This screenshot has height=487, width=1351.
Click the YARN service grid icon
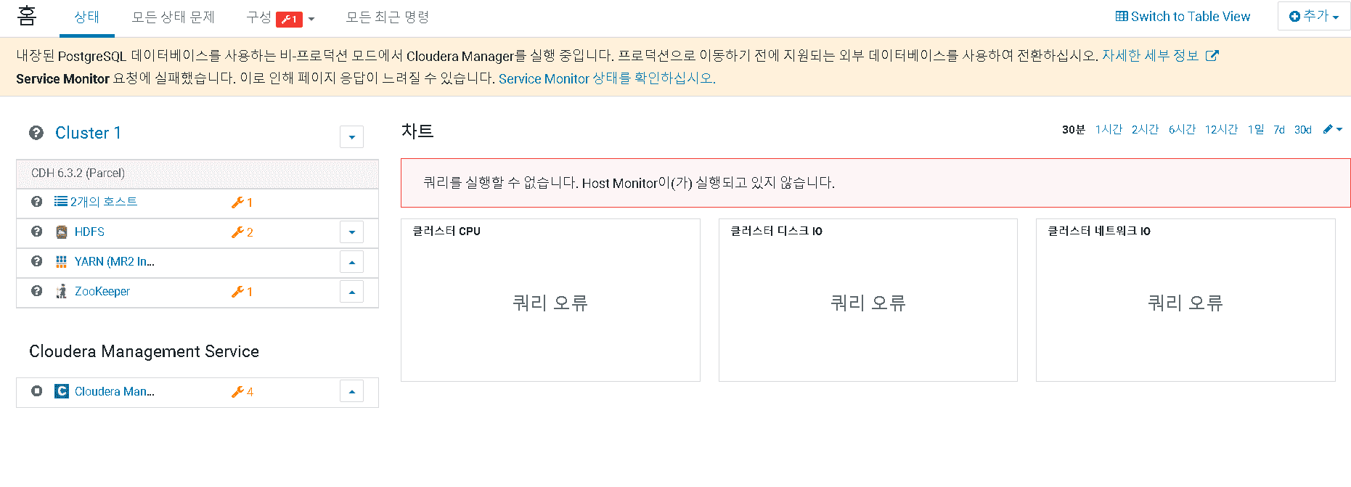pyautogui.click(x=62, y=262)
